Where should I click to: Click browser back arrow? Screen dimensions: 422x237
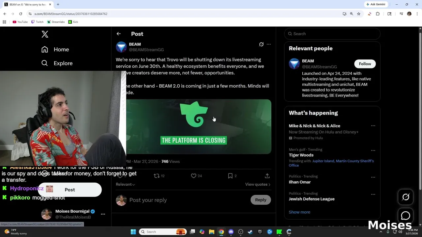tap(5, 14)
